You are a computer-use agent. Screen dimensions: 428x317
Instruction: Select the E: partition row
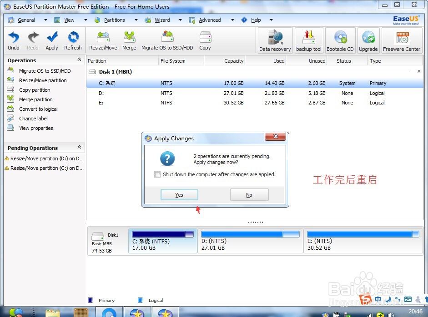[255, 103]
